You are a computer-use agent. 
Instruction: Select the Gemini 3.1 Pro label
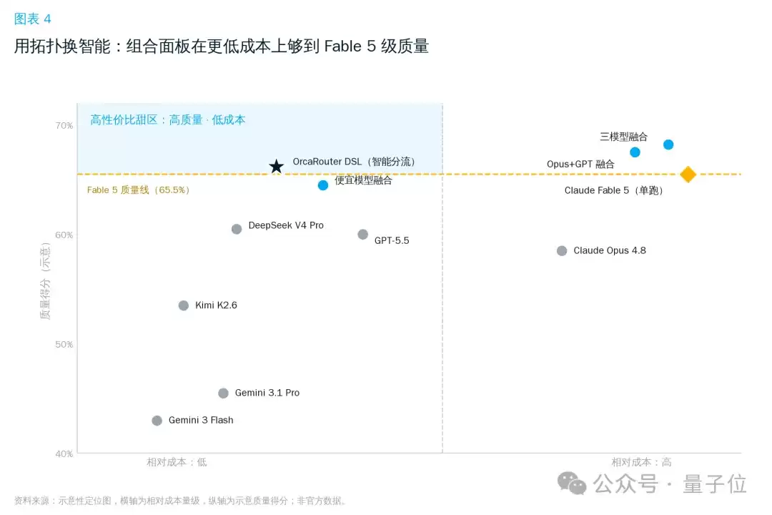tap(267, 393)
